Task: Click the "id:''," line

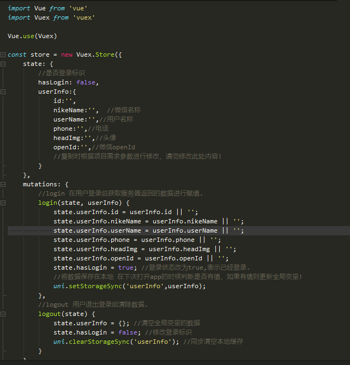Action: click(x=64, y=101)
